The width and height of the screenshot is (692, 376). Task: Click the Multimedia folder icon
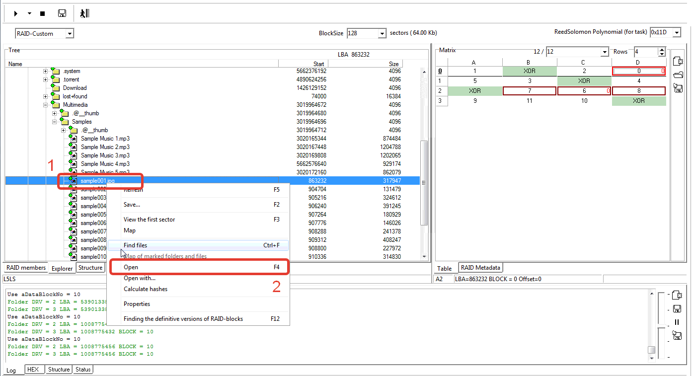tap(55, 105)
